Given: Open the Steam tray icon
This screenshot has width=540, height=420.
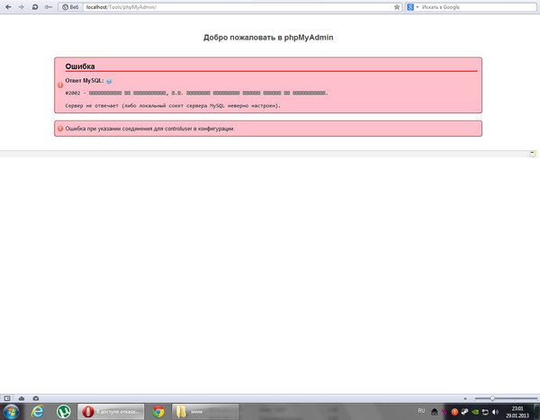Looking at the screenshot, I should pyautogui.click(x=464, y=412).
